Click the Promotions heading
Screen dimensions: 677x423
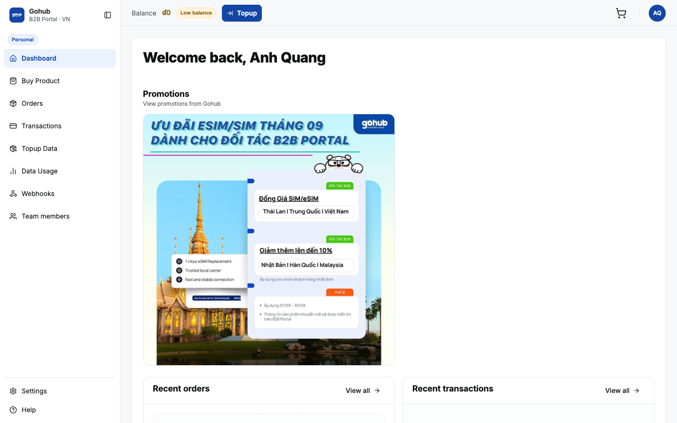166,94
